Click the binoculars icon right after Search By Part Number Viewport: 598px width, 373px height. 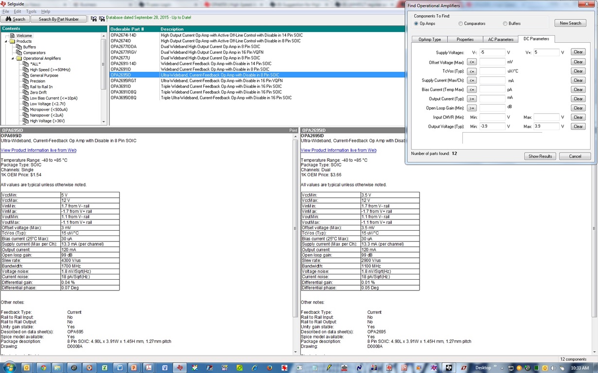coord(94,19)
